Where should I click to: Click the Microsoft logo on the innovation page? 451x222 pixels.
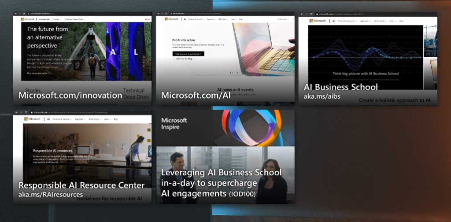point(28,19)
